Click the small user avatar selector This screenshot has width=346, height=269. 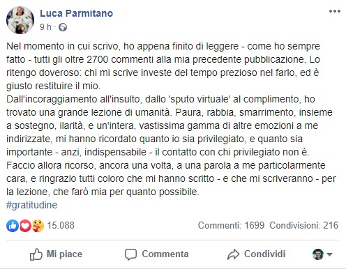coord(318,254)
